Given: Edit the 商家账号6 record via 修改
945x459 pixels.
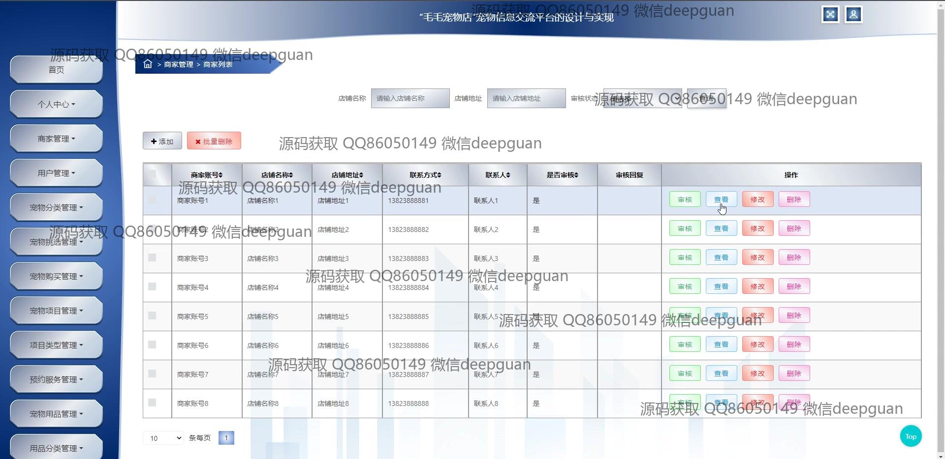Looking at the screenshot, I should pyautogui.click(x=758, y=344).
